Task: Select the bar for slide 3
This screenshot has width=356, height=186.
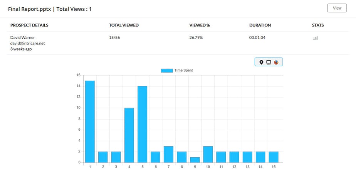Action: [x=116, y=157]
